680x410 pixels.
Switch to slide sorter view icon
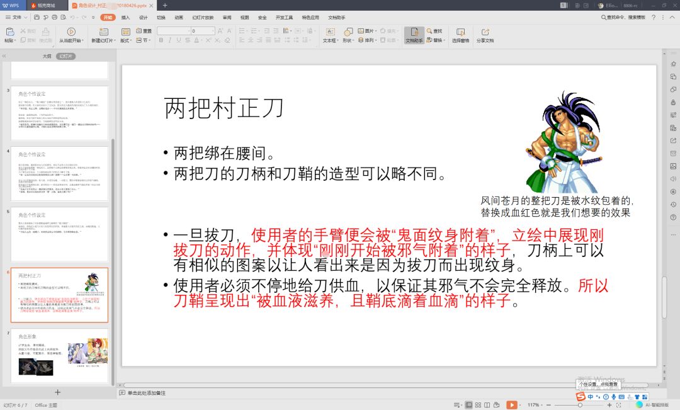pyautogui.click(x=478, y=405)
